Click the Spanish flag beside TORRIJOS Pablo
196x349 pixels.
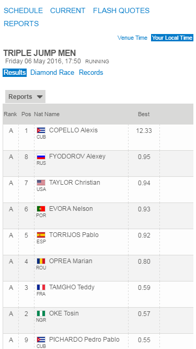pyautogui.click(x=41, y=235)
